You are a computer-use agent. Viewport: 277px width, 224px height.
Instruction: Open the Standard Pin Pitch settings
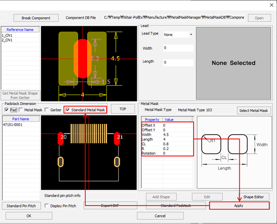tap(20, 206)
